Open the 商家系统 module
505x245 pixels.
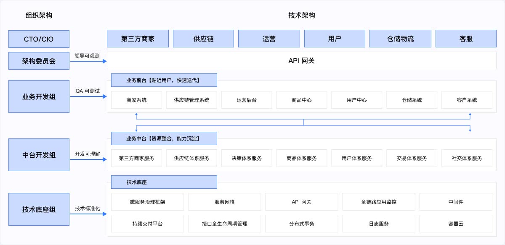(136, 100)
